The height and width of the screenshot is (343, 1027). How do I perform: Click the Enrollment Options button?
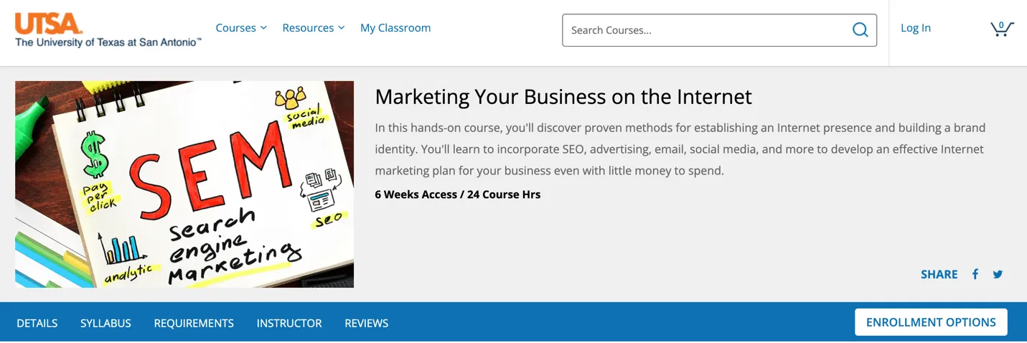pyautogui.click(x=931, y=322)
